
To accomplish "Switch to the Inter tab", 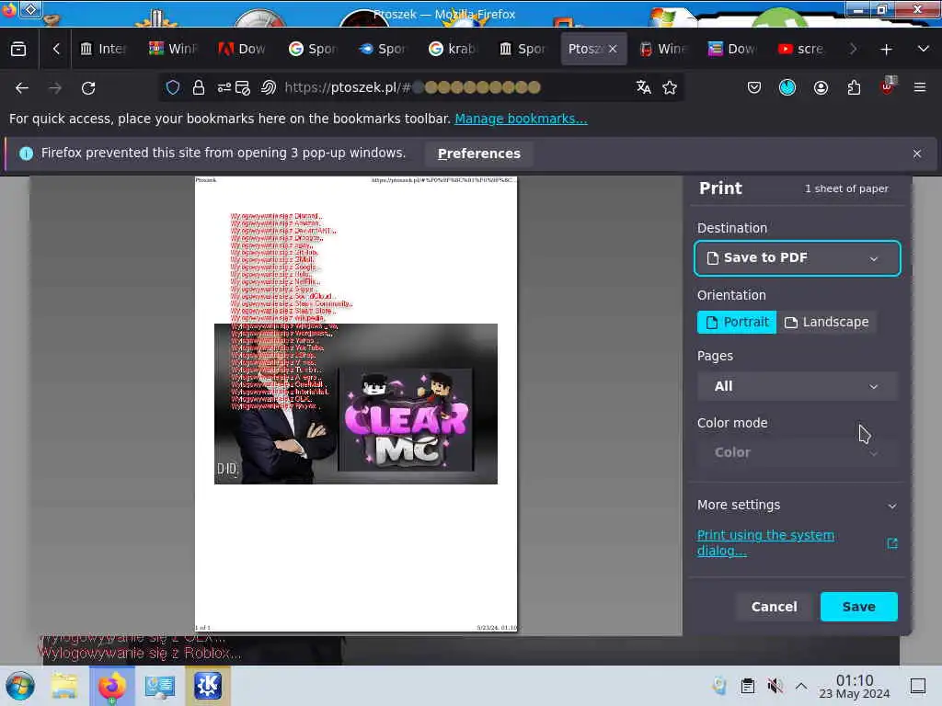I will (x=103, y=50).
